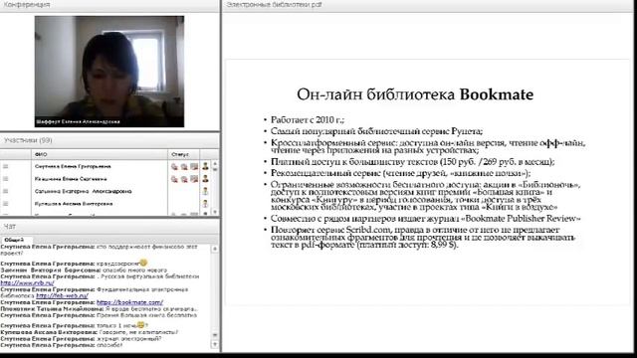Viewport: 637px width, 358px height.
Task: Click bullet 'Кроссплатформенный сервис'
Action: point(428,146)
